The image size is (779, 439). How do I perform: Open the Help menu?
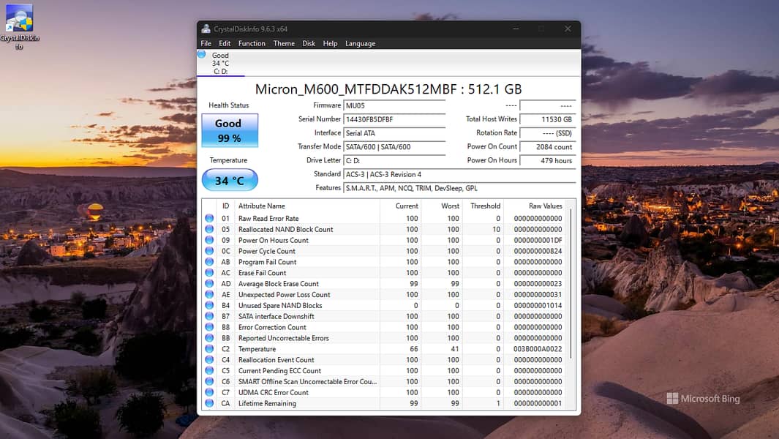coord(330,43)
